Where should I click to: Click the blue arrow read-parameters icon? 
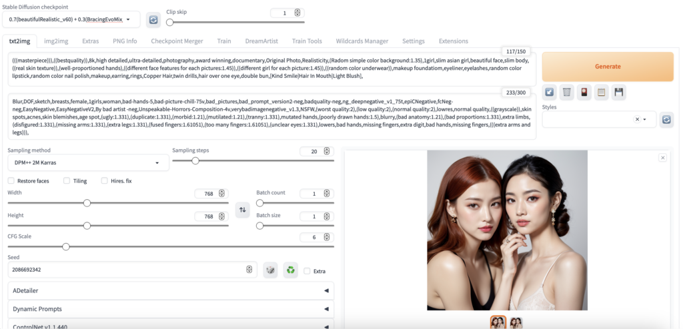pos(549,92)
